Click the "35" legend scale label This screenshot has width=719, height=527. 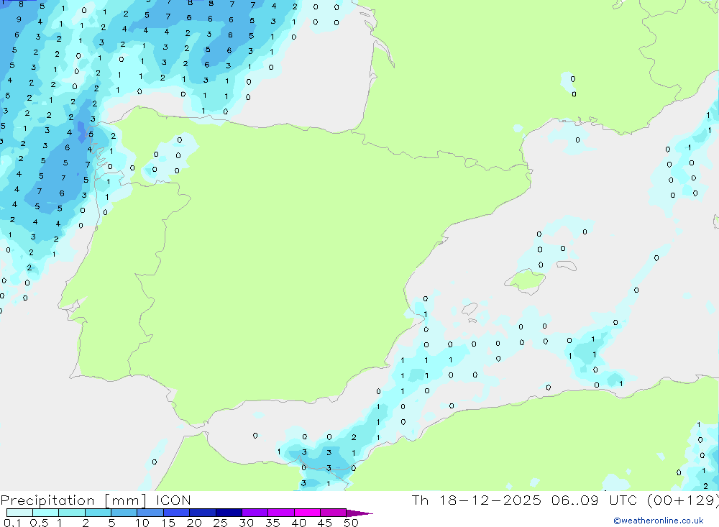273,523
